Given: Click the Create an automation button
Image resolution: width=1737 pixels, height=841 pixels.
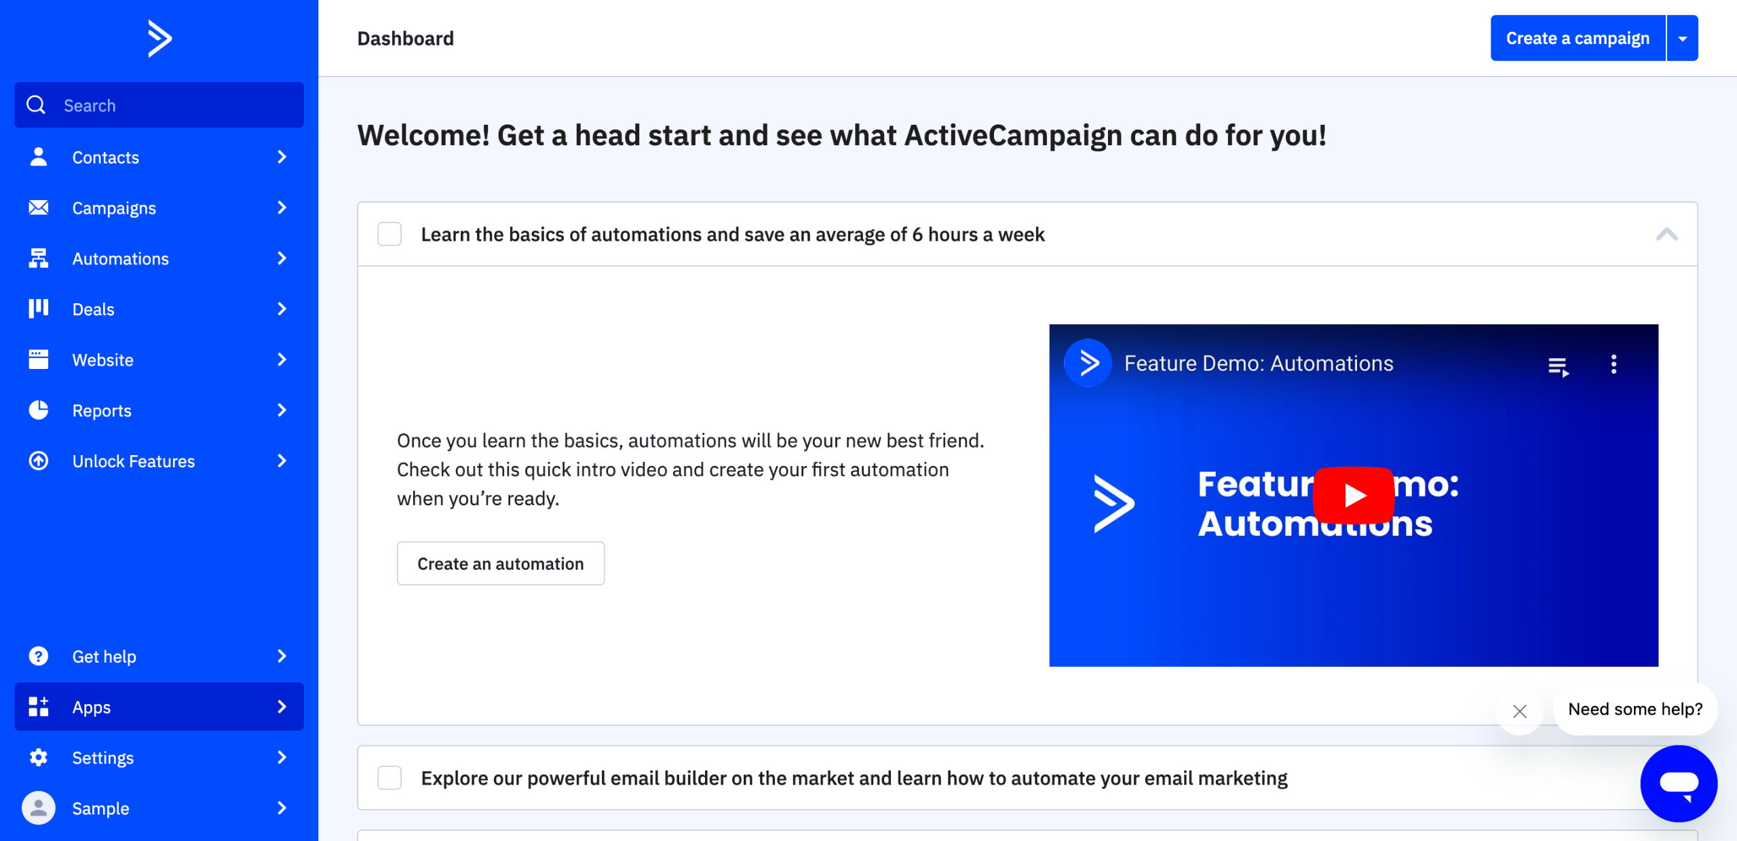Looking at the screenshot, I should (500, 563).
